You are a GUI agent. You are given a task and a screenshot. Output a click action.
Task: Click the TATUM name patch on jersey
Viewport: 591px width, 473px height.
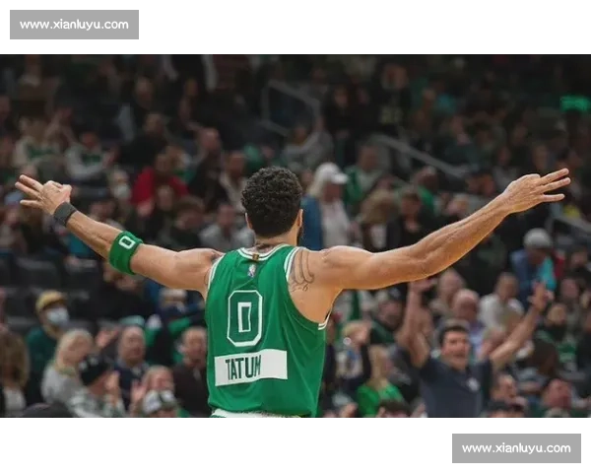[250, 367]
